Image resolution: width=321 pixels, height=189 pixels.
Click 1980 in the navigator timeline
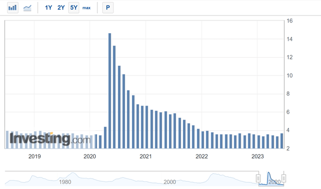(x=65, y=182)
